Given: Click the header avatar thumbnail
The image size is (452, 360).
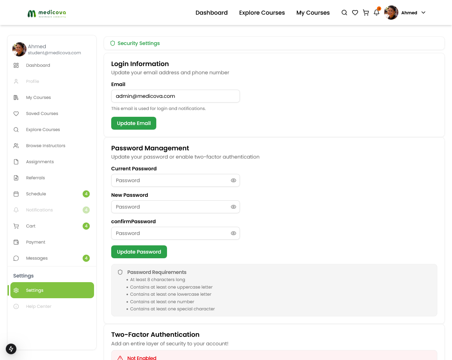Looking at the screenshot, I should (x=391, y=12).
